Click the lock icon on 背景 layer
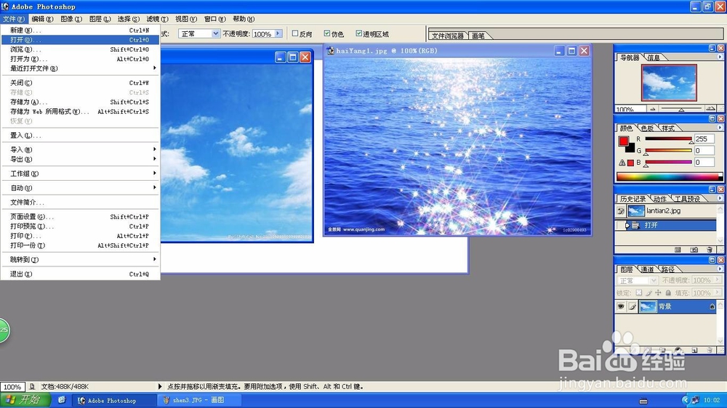Viewport: 727px width, 408px height. pos(712,306)
